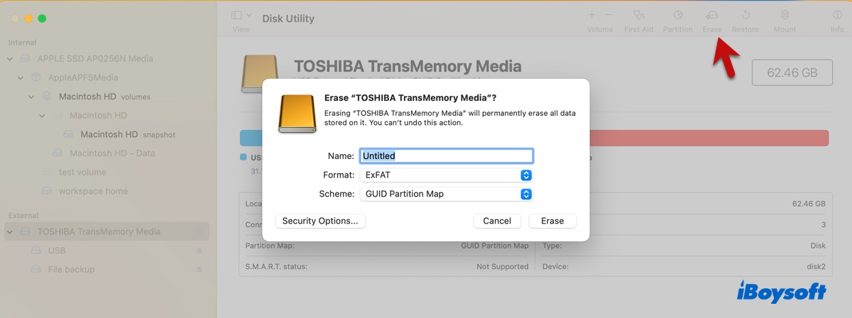Image resolution: width=852 pixels, height=318 pixels.
Task: Collapse the APPLE SSD AP0256N Media tree
Action: tap(10, 59)
